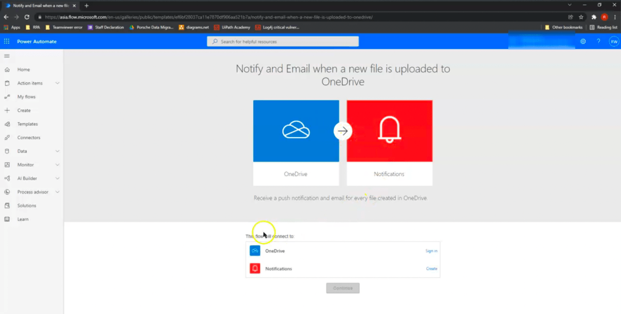Viewport: 621px width, 314px height.
Task: Click the Process advisor icon
Action: coord(7,192)
